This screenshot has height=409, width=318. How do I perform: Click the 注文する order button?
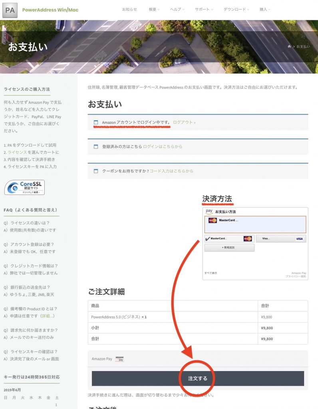[x=198, y=379]
